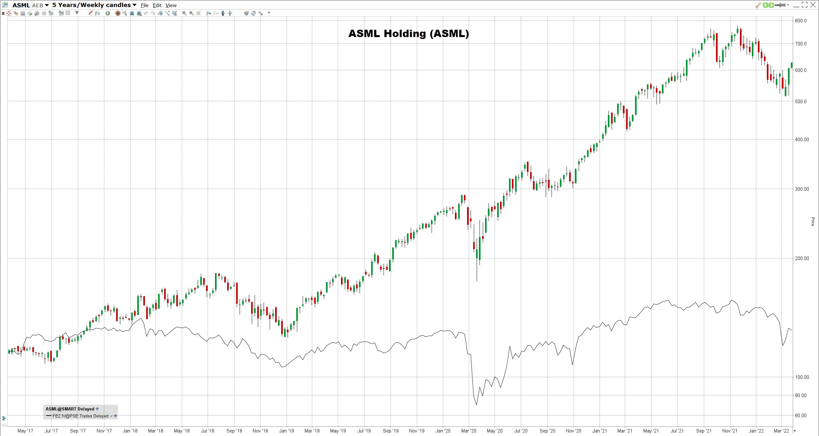Click the undo arrow icon

point(146,13)
